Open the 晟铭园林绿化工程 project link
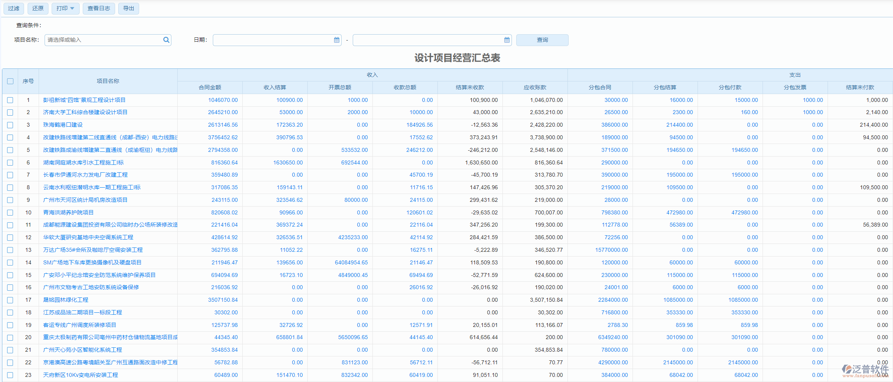The height and width of the screenshot is (382, 893). point(66,300)
